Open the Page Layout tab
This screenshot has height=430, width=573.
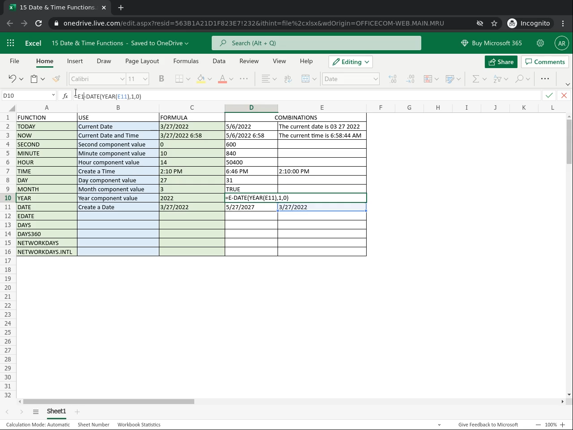142,61
